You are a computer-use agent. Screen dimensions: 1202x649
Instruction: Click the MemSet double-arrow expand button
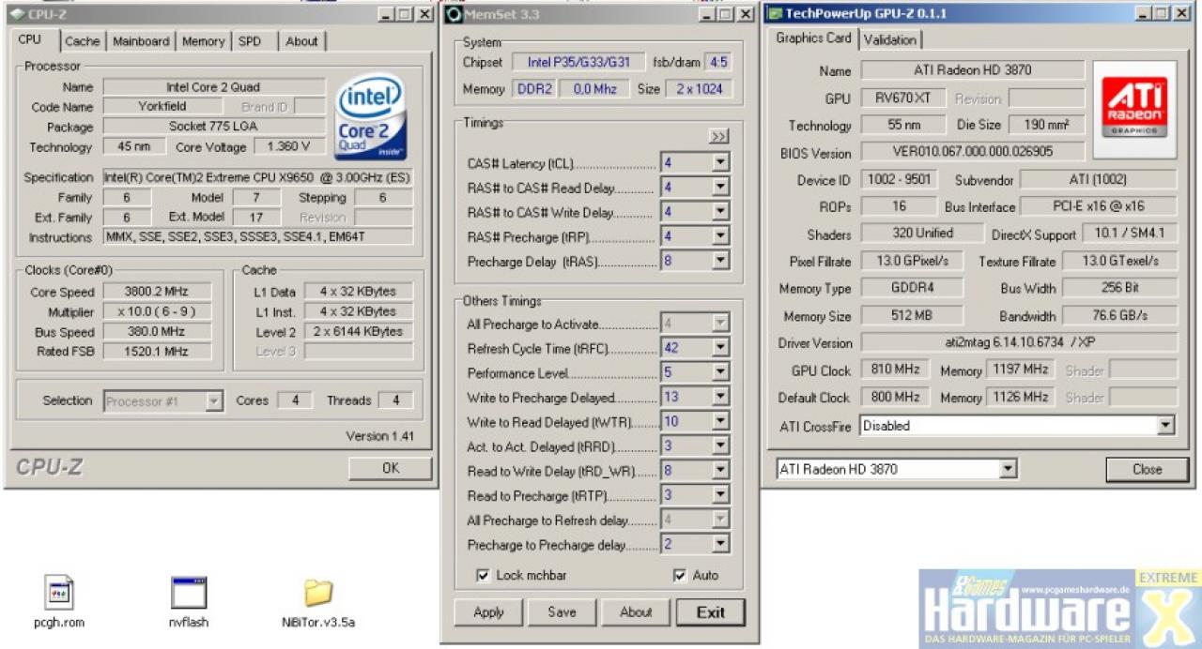pos(719,137)
